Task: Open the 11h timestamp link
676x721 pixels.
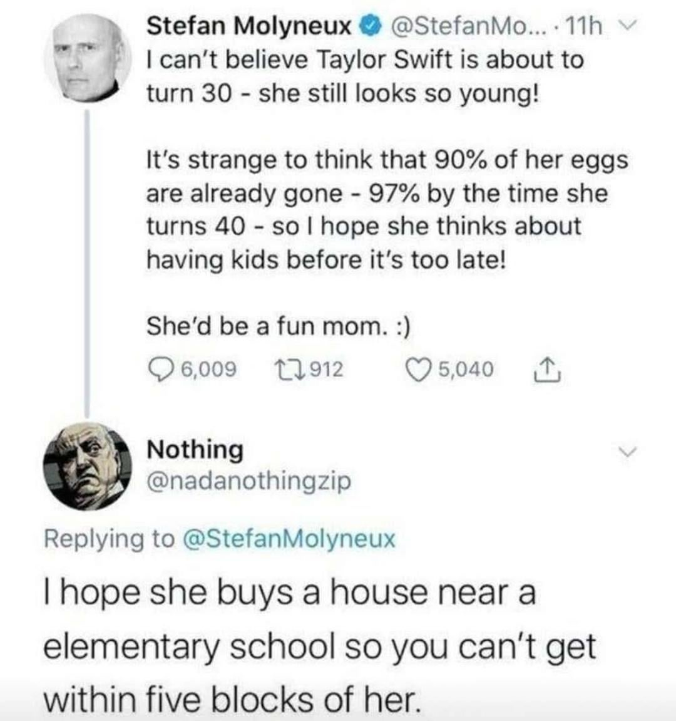Action: pyautogui.click(x=583, y=26)
